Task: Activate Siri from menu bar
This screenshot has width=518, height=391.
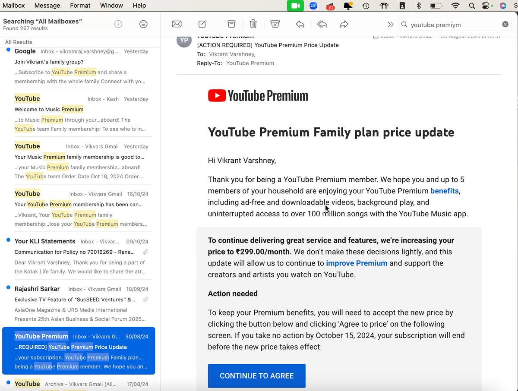Action: pyautogui.click(x=503, y=6)
